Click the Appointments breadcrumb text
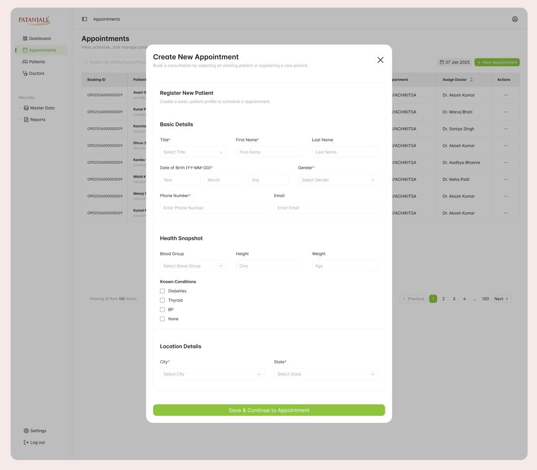The height and width of the screenshot is (470, 537). 107,19
